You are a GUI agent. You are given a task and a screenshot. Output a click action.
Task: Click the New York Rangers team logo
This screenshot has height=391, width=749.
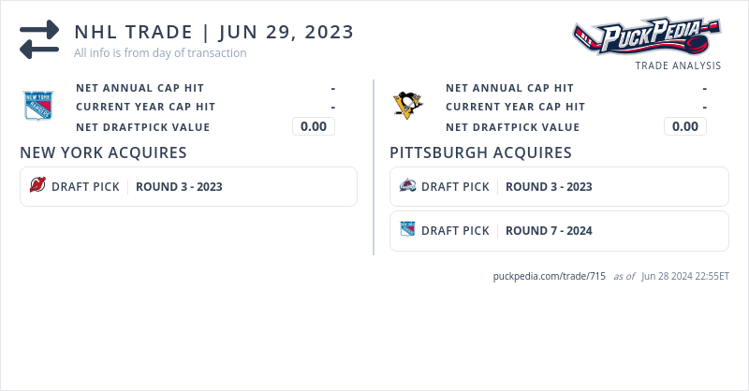point(38,106)
